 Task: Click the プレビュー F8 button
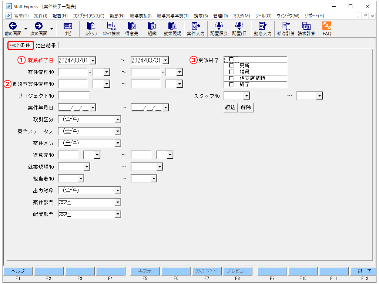point(237,271)
